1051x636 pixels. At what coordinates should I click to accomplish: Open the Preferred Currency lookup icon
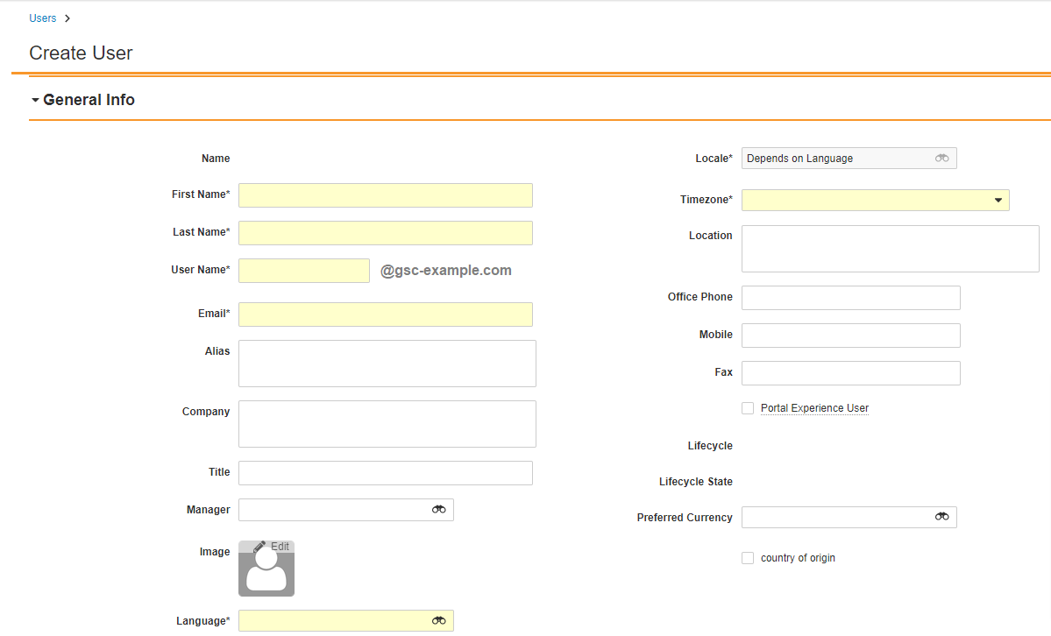[x=941, y=517]
